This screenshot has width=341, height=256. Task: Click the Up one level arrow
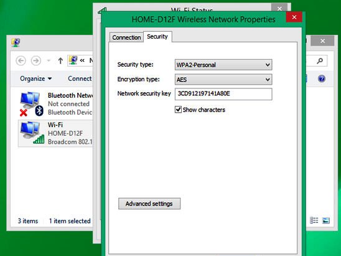60,60
